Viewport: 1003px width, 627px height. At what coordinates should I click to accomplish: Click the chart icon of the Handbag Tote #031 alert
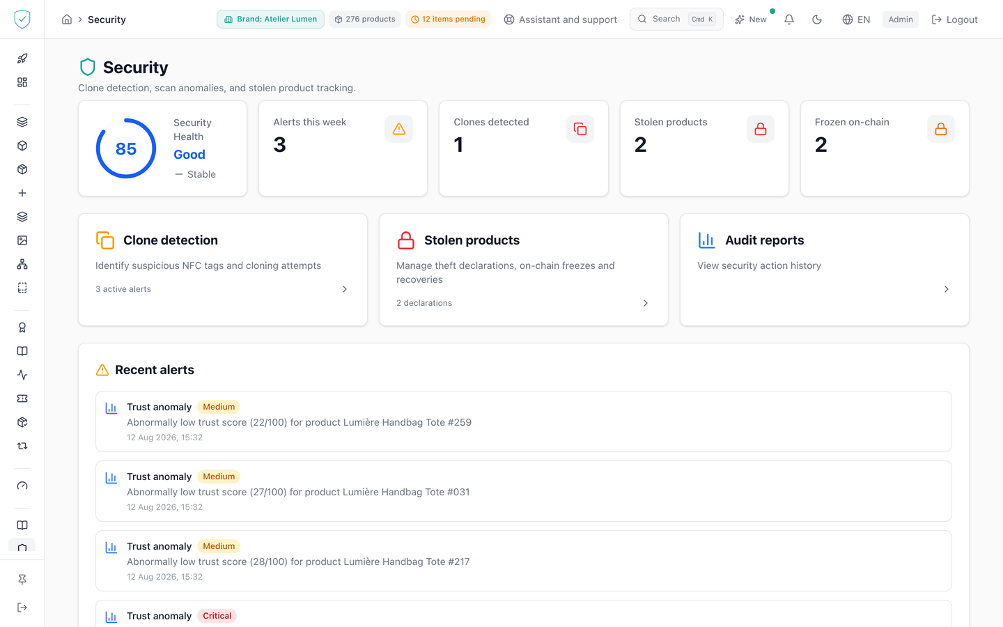pos(111,477)
